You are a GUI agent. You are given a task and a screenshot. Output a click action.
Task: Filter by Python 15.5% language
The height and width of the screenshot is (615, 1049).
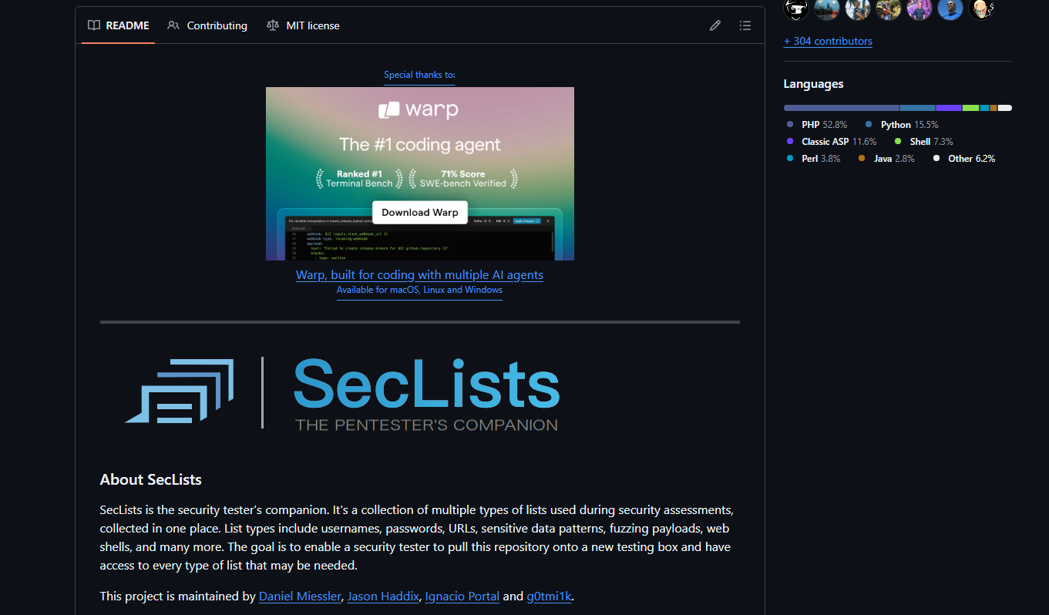point(902,124)
